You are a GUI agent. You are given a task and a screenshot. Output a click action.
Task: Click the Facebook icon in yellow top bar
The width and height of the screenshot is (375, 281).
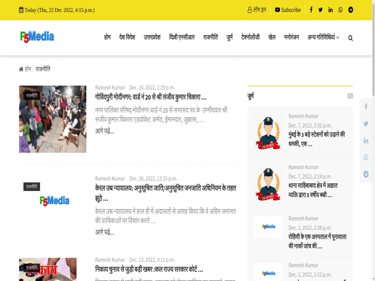point(311,10)
